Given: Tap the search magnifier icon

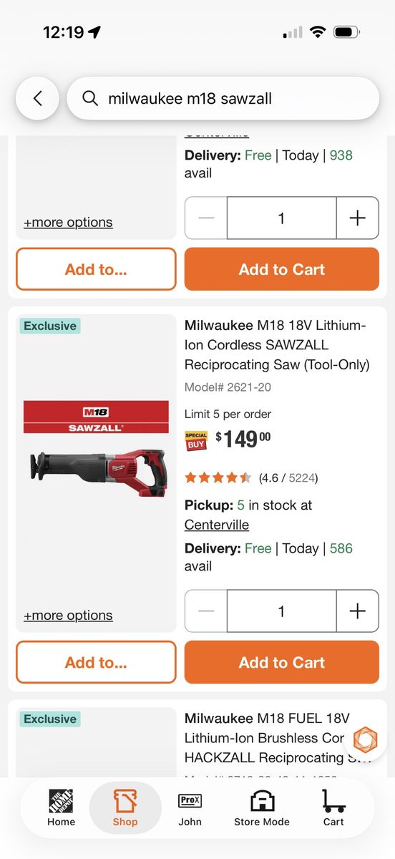Looking at the screenshot, I should (x=90, y=98).
